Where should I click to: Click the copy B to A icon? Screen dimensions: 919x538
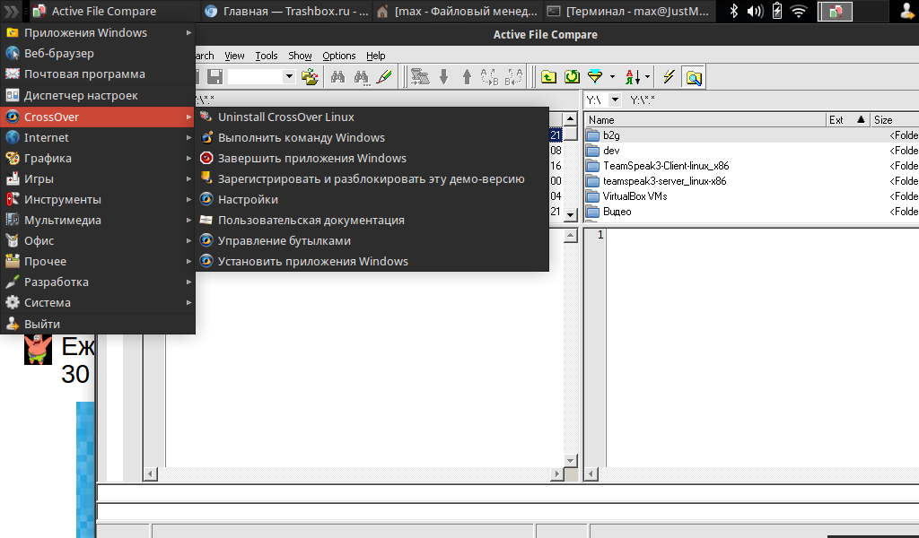tap(513, 77)
